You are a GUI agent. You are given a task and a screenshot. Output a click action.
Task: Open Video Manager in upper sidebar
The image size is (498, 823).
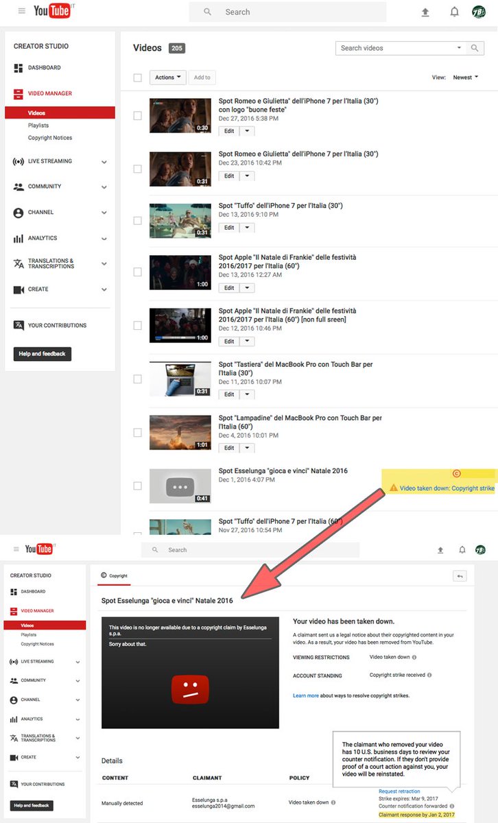pos(49,93)
